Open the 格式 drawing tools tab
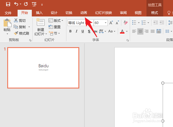 [155, 13]
